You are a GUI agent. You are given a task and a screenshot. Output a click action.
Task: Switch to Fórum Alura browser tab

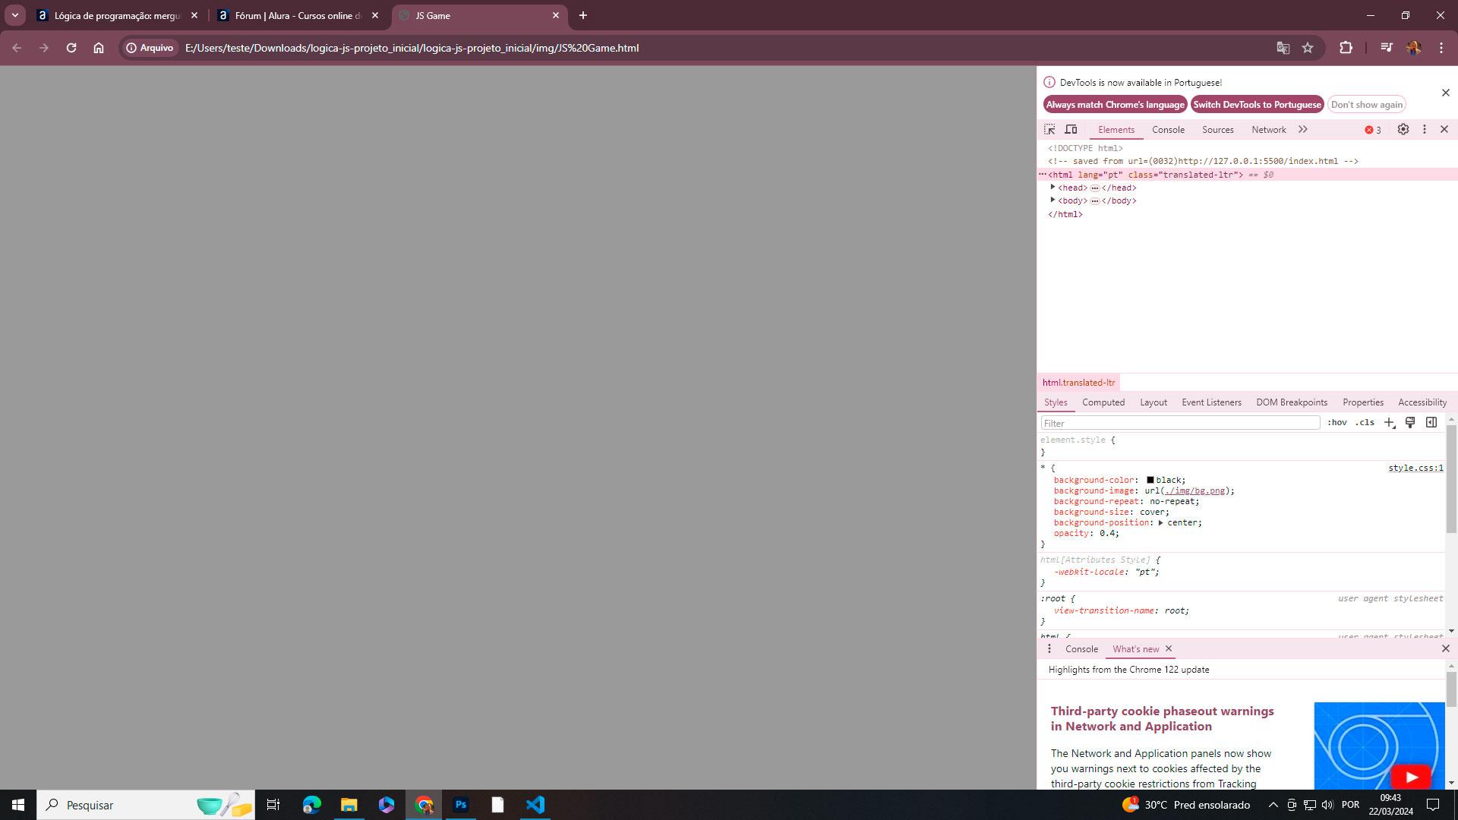(x=298, y=15)
